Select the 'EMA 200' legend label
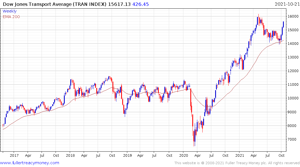 click(11, 17)
